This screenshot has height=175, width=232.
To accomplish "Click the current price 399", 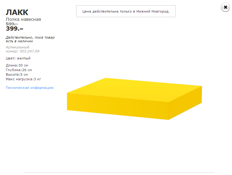I will click(x=14, y=29).
